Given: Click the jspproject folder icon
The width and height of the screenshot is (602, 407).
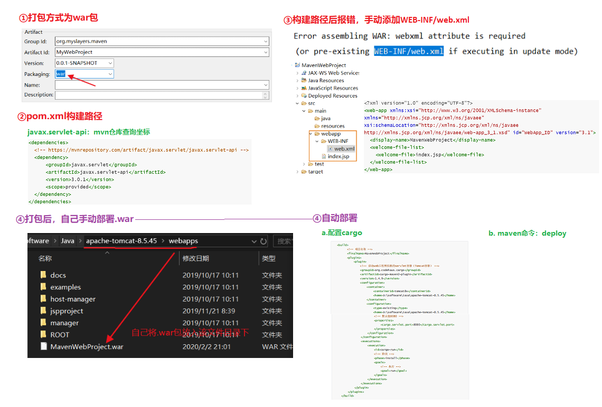Looking at the screenshot, I should tap(43, 311).
